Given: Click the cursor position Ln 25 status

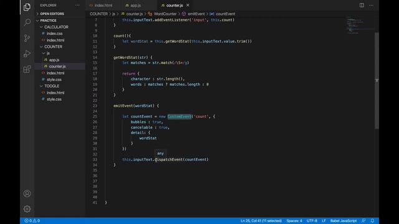Looking at the screenshot, I should pyautogui.click(x=261, y=221).
